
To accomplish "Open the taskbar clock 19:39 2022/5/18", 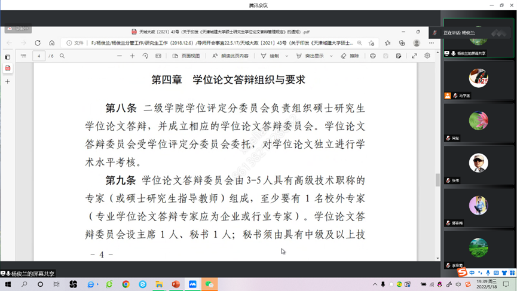I will 487,284.
